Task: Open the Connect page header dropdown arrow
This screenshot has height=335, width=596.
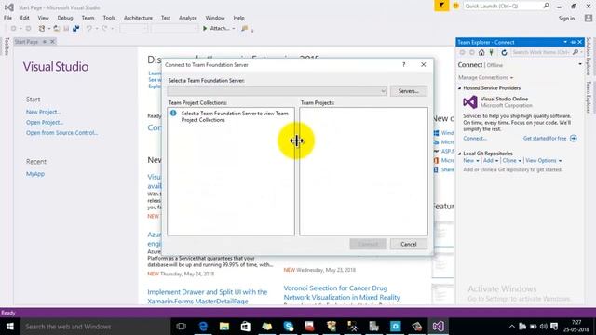Action: pos(580,64)
